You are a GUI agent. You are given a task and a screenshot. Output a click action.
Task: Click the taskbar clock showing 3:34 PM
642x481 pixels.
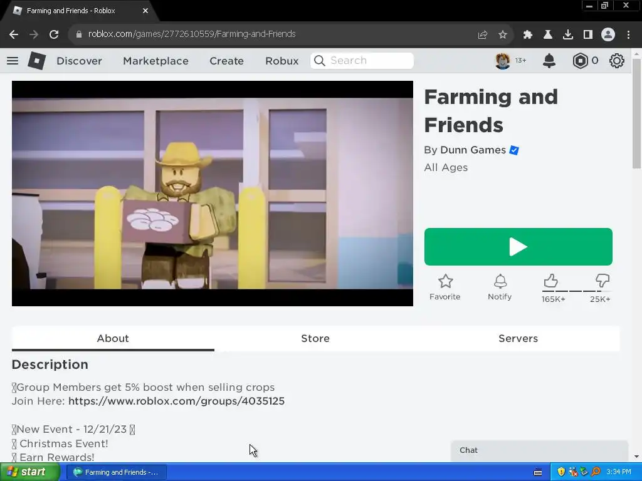(619, 472)
